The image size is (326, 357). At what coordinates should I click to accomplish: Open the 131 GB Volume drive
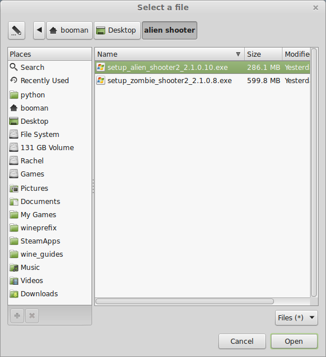[x=50, y=148]
